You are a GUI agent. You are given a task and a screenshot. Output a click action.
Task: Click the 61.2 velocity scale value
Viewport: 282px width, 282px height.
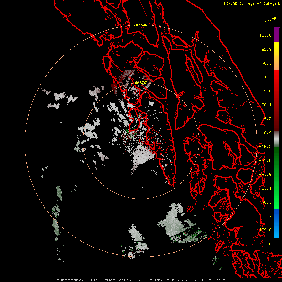267,77
